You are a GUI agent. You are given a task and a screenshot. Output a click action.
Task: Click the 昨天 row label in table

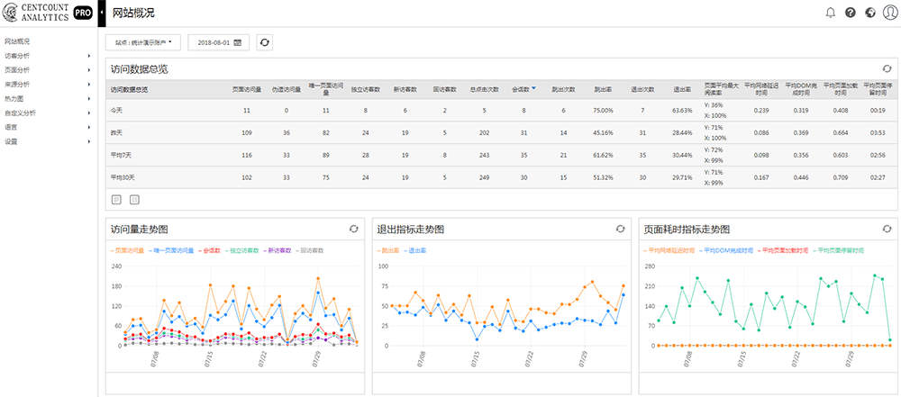116,132
